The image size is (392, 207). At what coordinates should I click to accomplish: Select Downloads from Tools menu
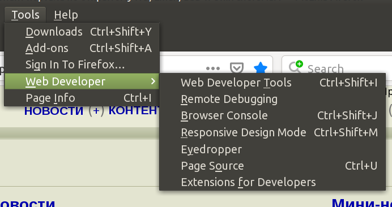(82, 32)
